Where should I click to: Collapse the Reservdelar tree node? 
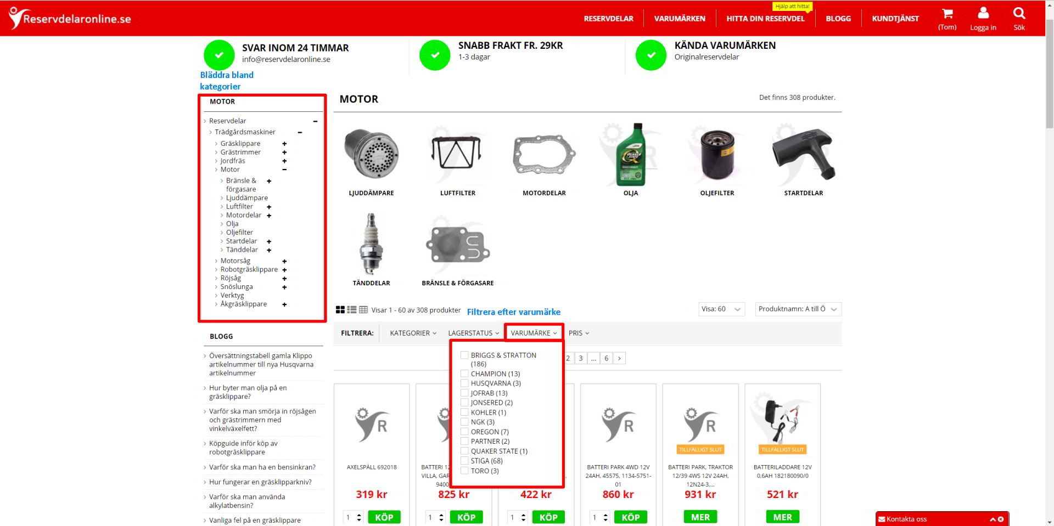click(315, 121)
